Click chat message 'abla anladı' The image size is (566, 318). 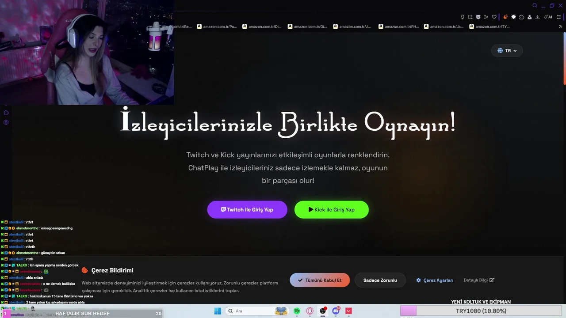[34, 278]
